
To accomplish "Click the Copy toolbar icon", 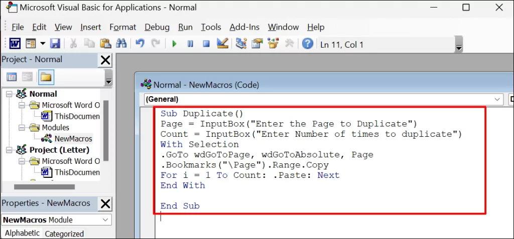I will pyautogui.click(x=89, y=44).
